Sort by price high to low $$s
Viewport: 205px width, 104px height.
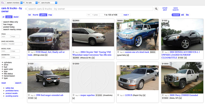coord(187,15)
